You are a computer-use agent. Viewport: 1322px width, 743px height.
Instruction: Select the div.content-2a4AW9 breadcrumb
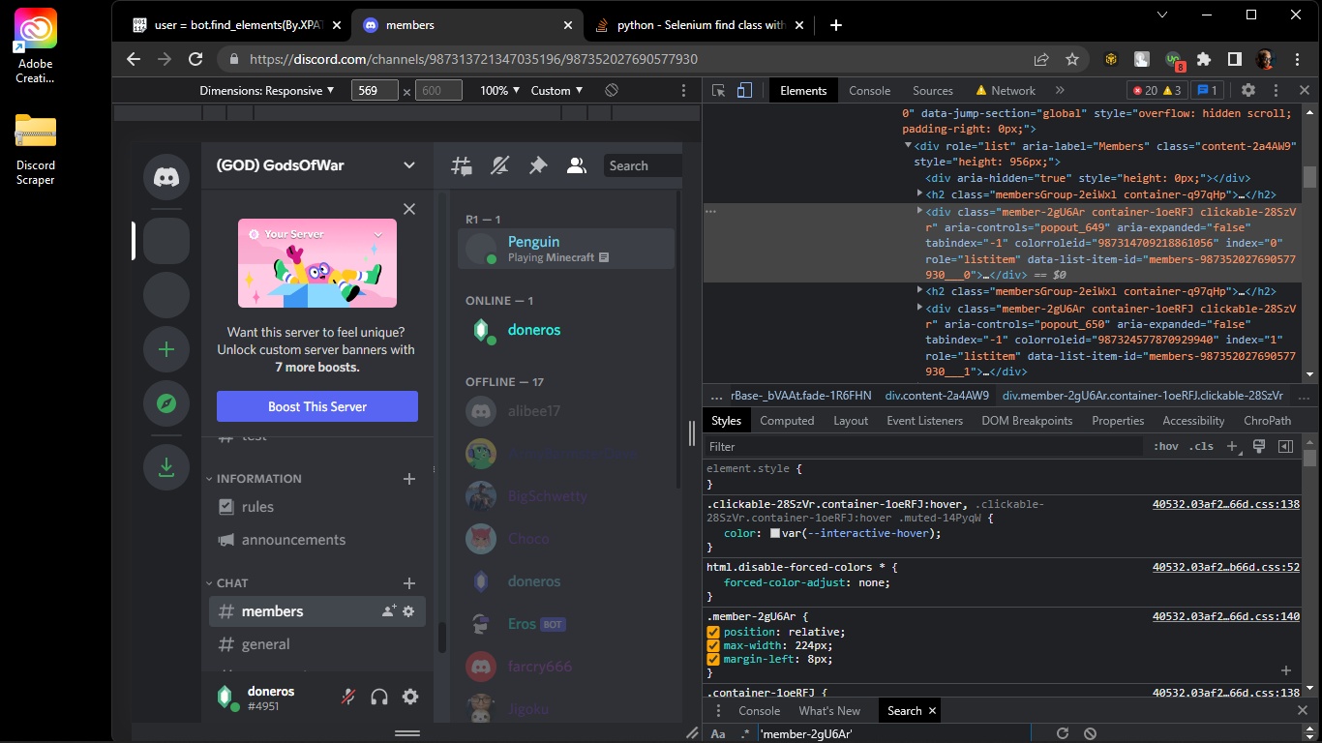(937, 396)
